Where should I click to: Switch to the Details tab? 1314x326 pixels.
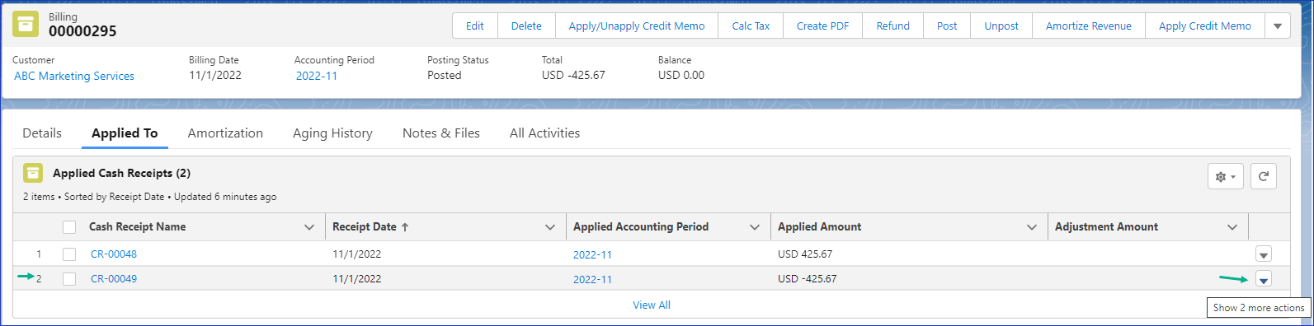coord(42,133)
